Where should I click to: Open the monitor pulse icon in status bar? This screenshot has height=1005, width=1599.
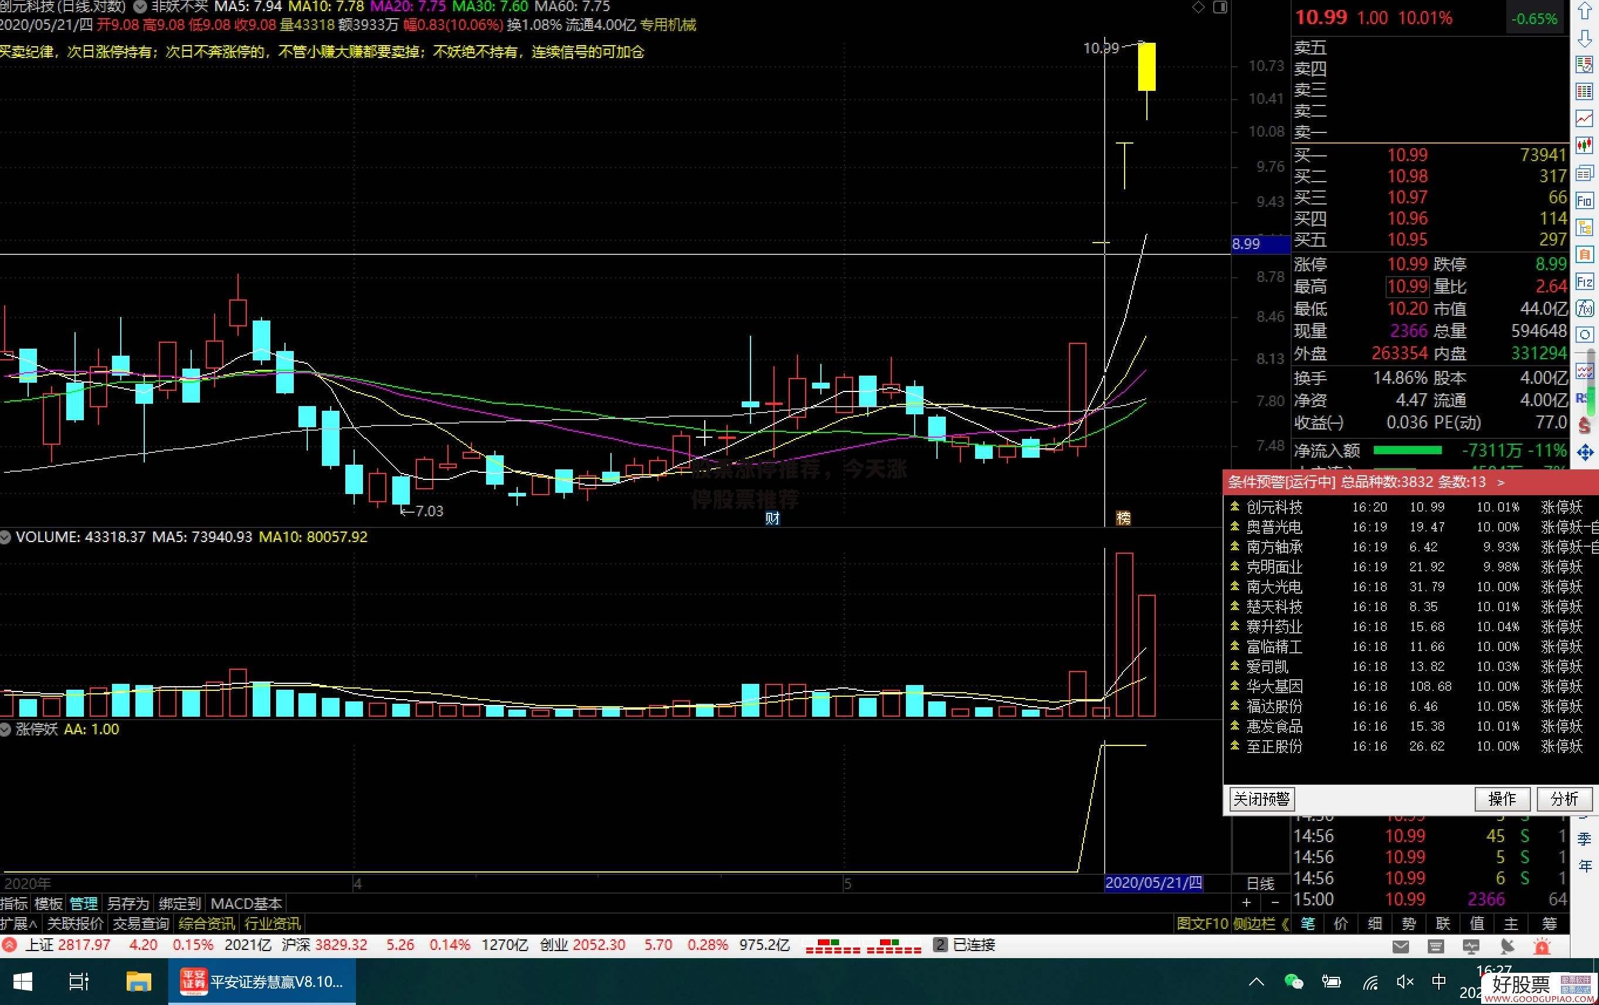click(x=1471, y=946)
